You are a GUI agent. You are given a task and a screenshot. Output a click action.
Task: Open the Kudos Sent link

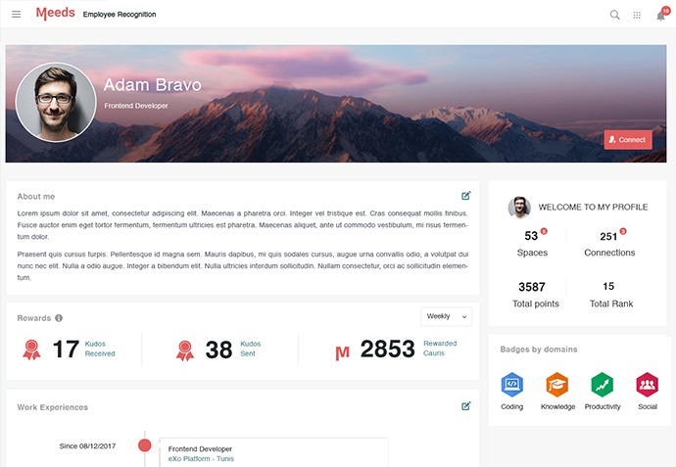click(251, 349)
